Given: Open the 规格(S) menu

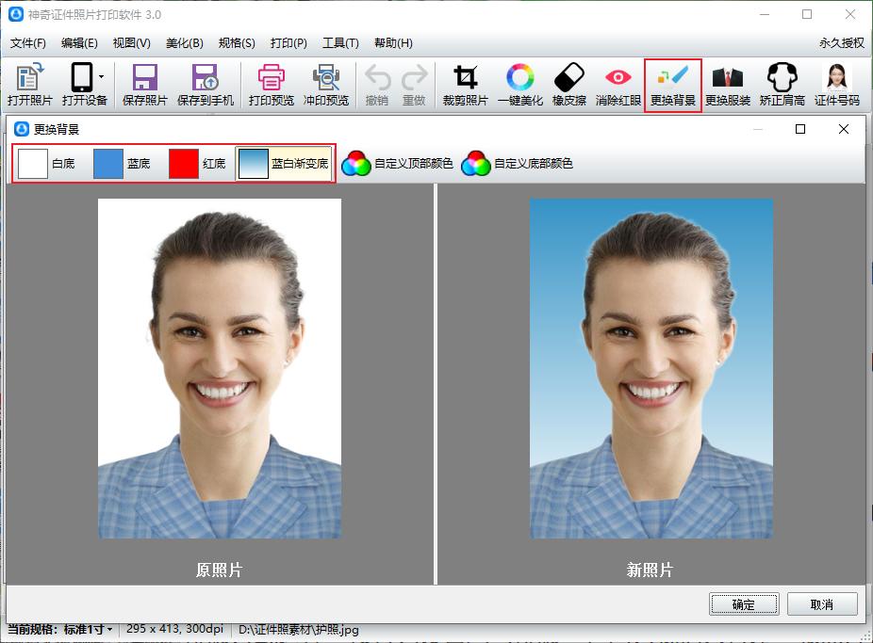Looking at the screenshot, I should 237,42.
